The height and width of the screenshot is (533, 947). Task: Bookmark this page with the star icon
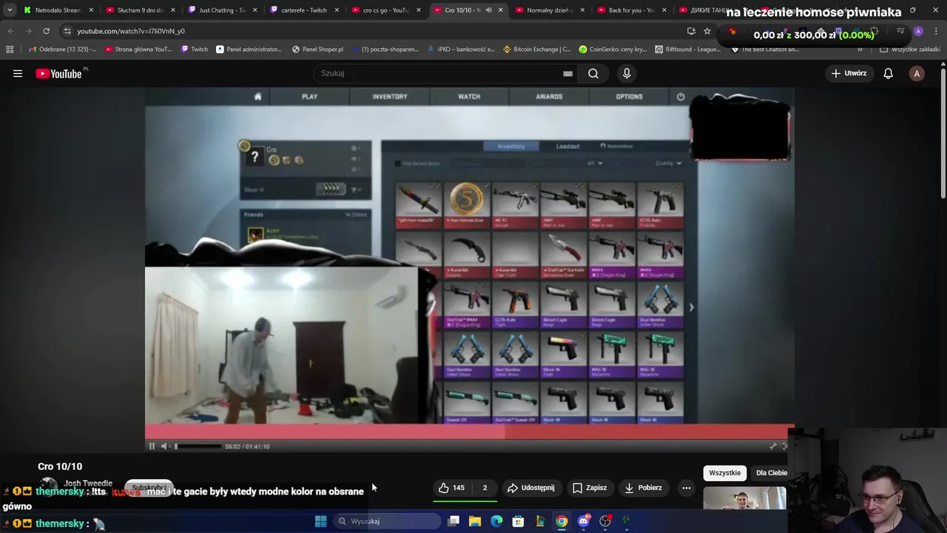pos(707,31)
